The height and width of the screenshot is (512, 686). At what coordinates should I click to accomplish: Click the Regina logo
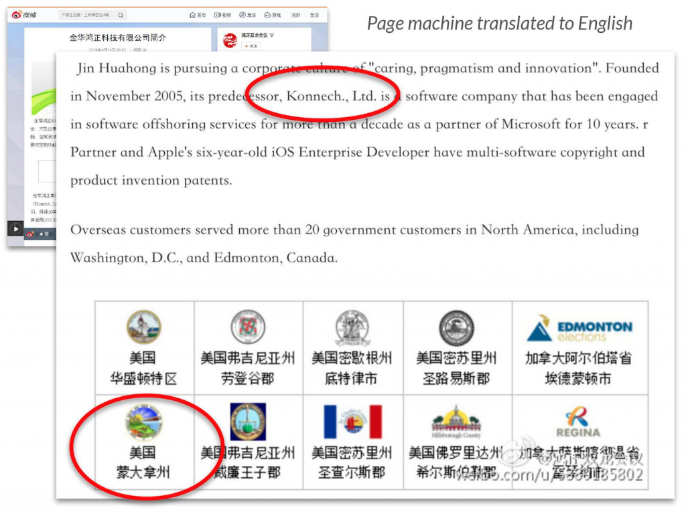coord(578,422)
